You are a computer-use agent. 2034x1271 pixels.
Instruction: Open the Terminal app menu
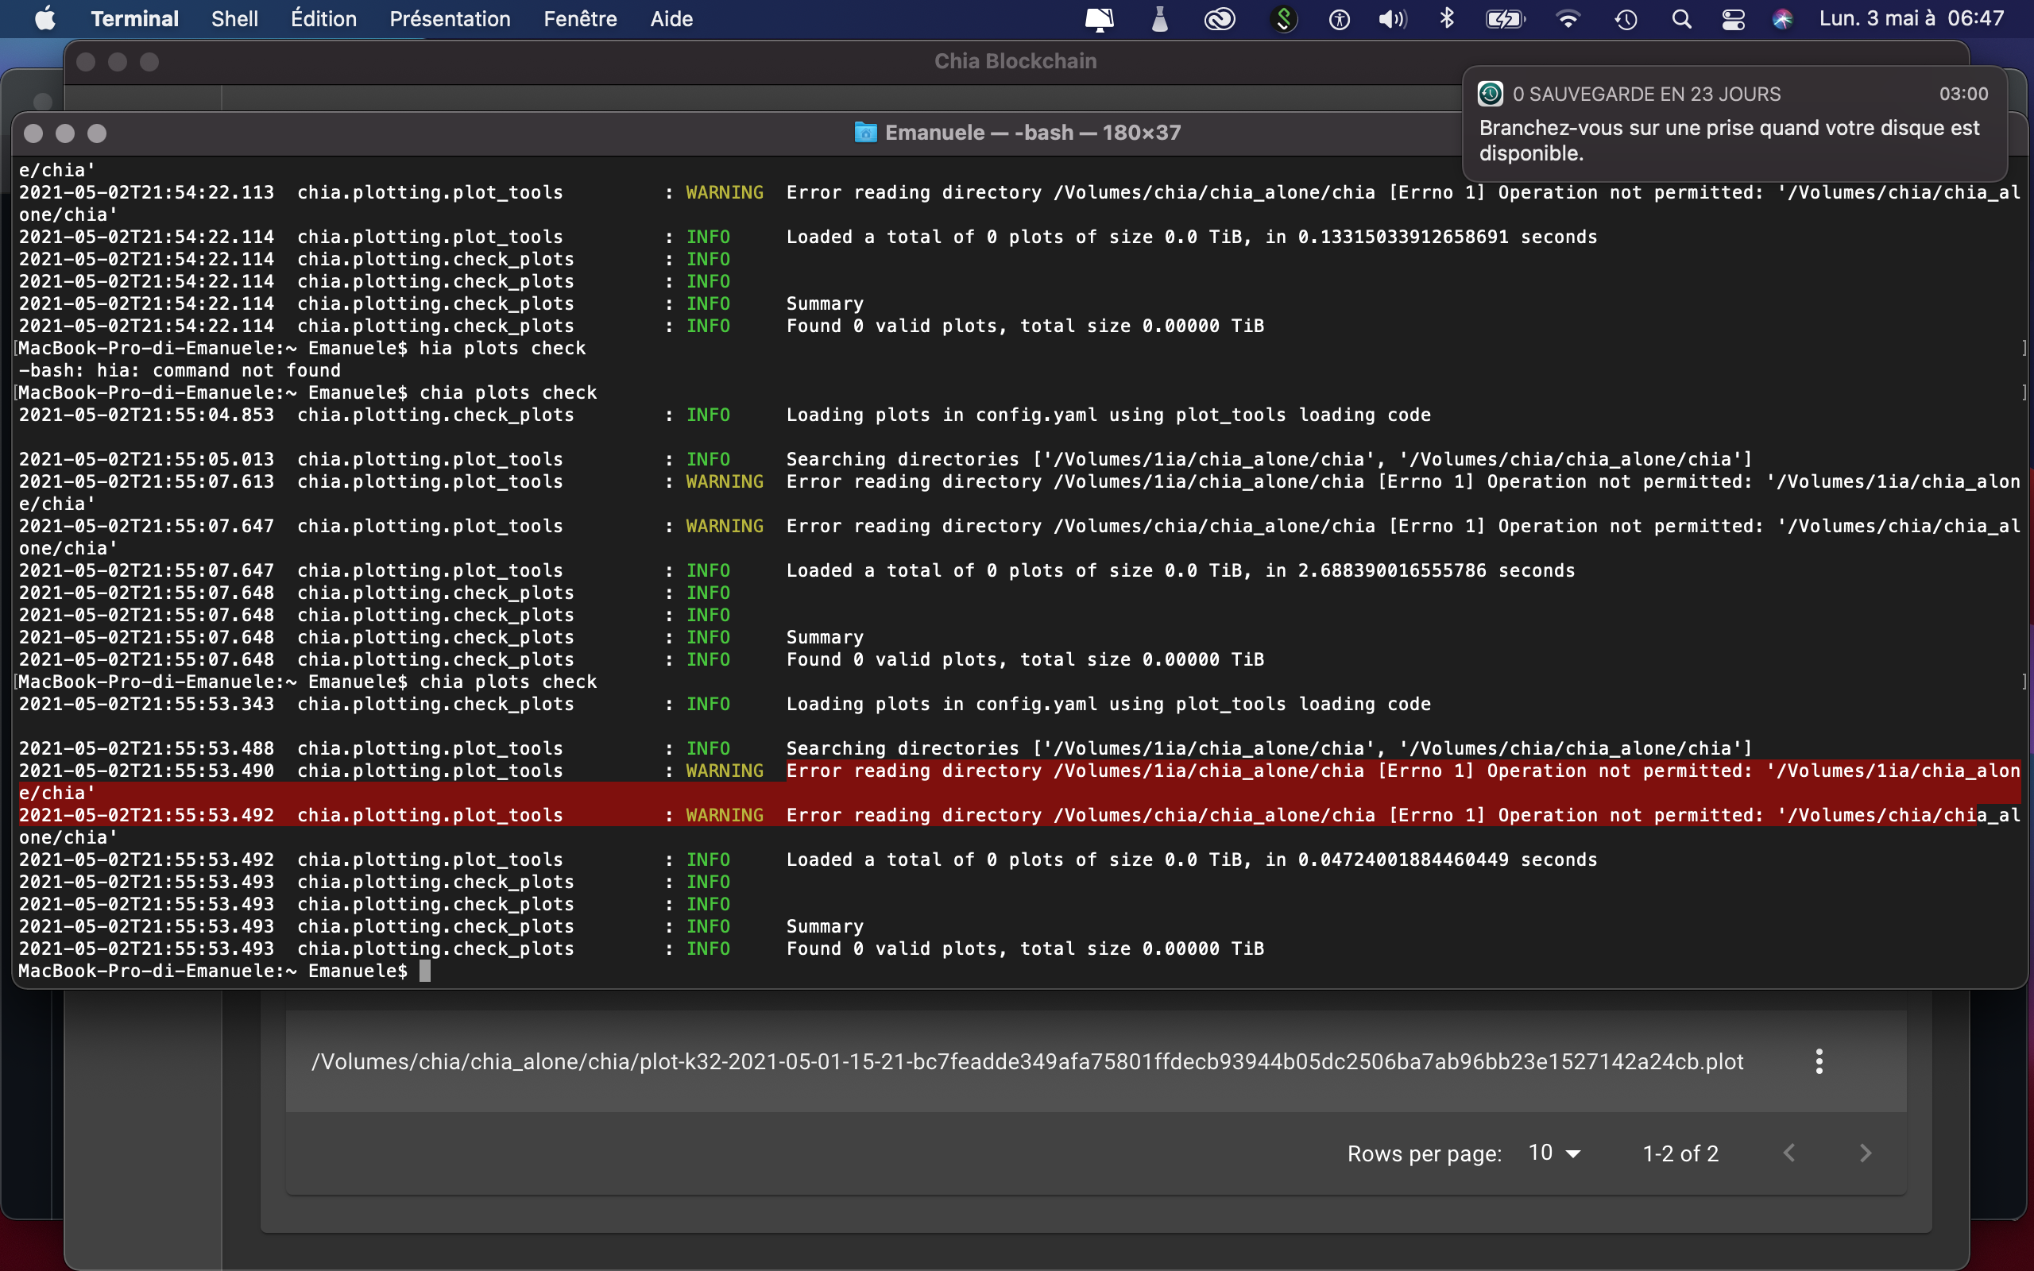pos(134,18)
